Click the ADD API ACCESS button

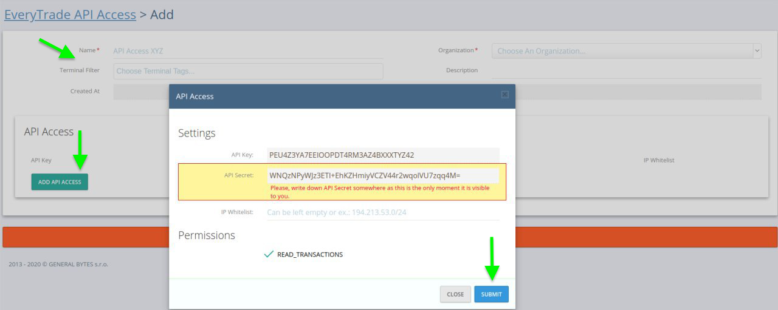(x=60, y=182)
